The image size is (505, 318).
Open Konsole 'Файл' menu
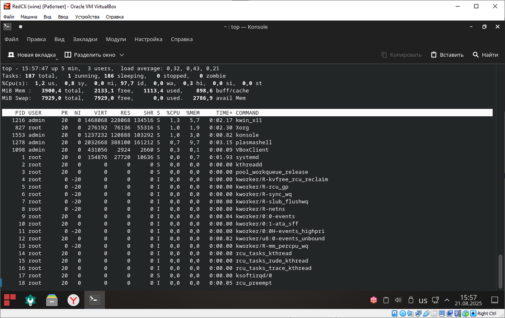tap(12, 39)
